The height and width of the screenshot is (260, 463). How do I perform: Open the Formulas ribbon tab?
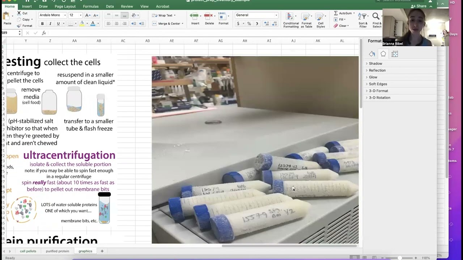90,6
